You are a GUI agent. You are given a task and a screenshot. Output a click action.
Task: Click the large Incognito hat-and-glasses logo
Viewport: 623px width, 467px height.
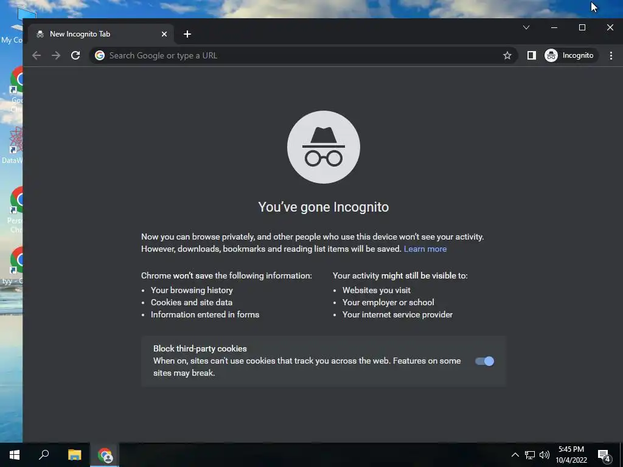324,147
